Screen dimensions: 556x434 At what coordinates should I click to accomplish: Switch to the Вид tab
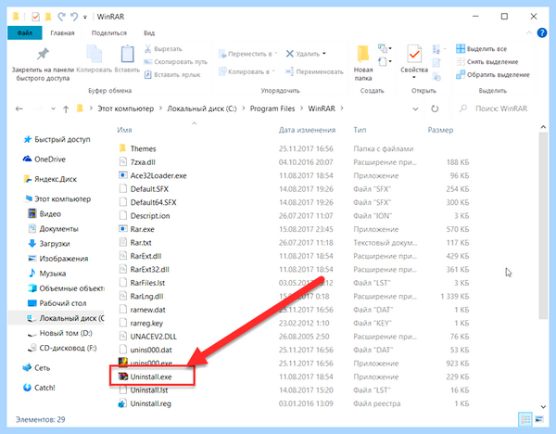click(x=149, y=33)
